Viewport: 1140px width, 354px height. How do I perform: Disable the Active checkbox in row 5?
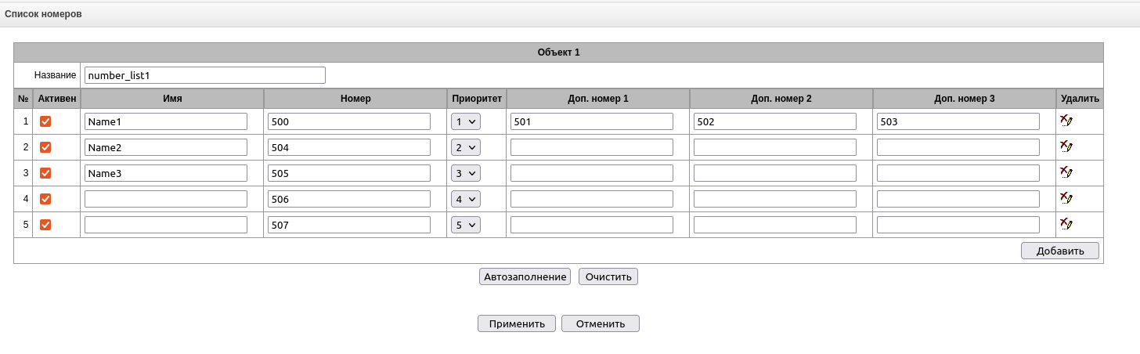[45, 225]
